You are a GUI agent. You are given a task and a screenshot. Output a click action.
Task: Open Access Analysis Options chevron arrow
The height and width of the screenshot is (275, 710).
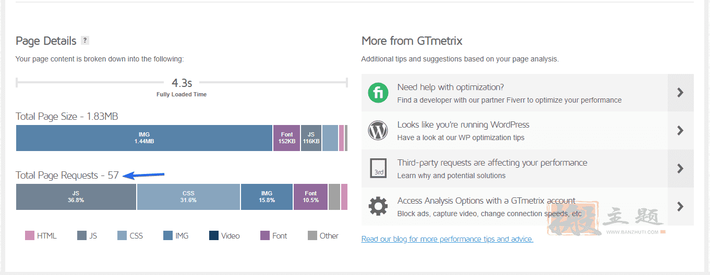coord(680,206)
